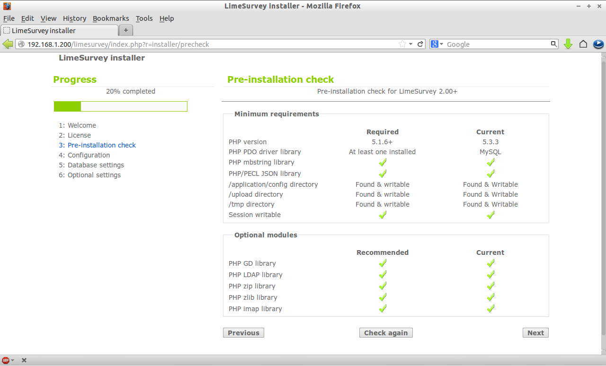
Task: Open the Help menu
Action: (167, 18)
